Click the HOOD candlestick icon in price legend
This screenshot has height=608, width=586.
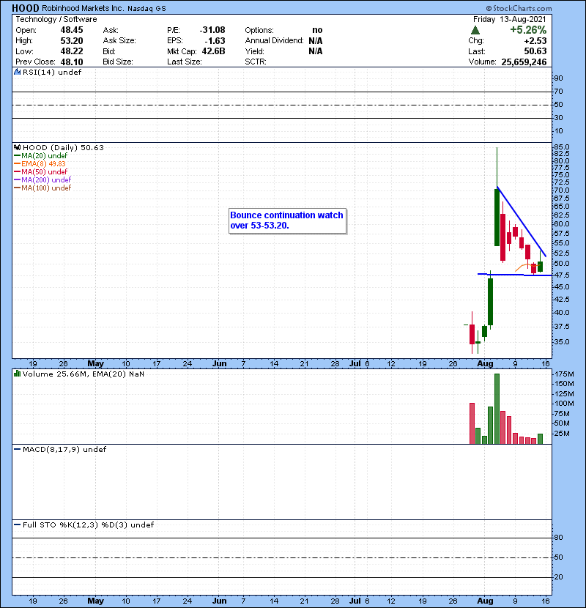[17, 148]
